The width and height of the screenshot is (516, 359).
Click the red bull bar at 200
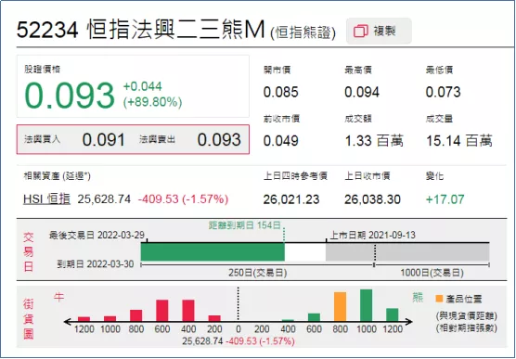pos(214,318)
